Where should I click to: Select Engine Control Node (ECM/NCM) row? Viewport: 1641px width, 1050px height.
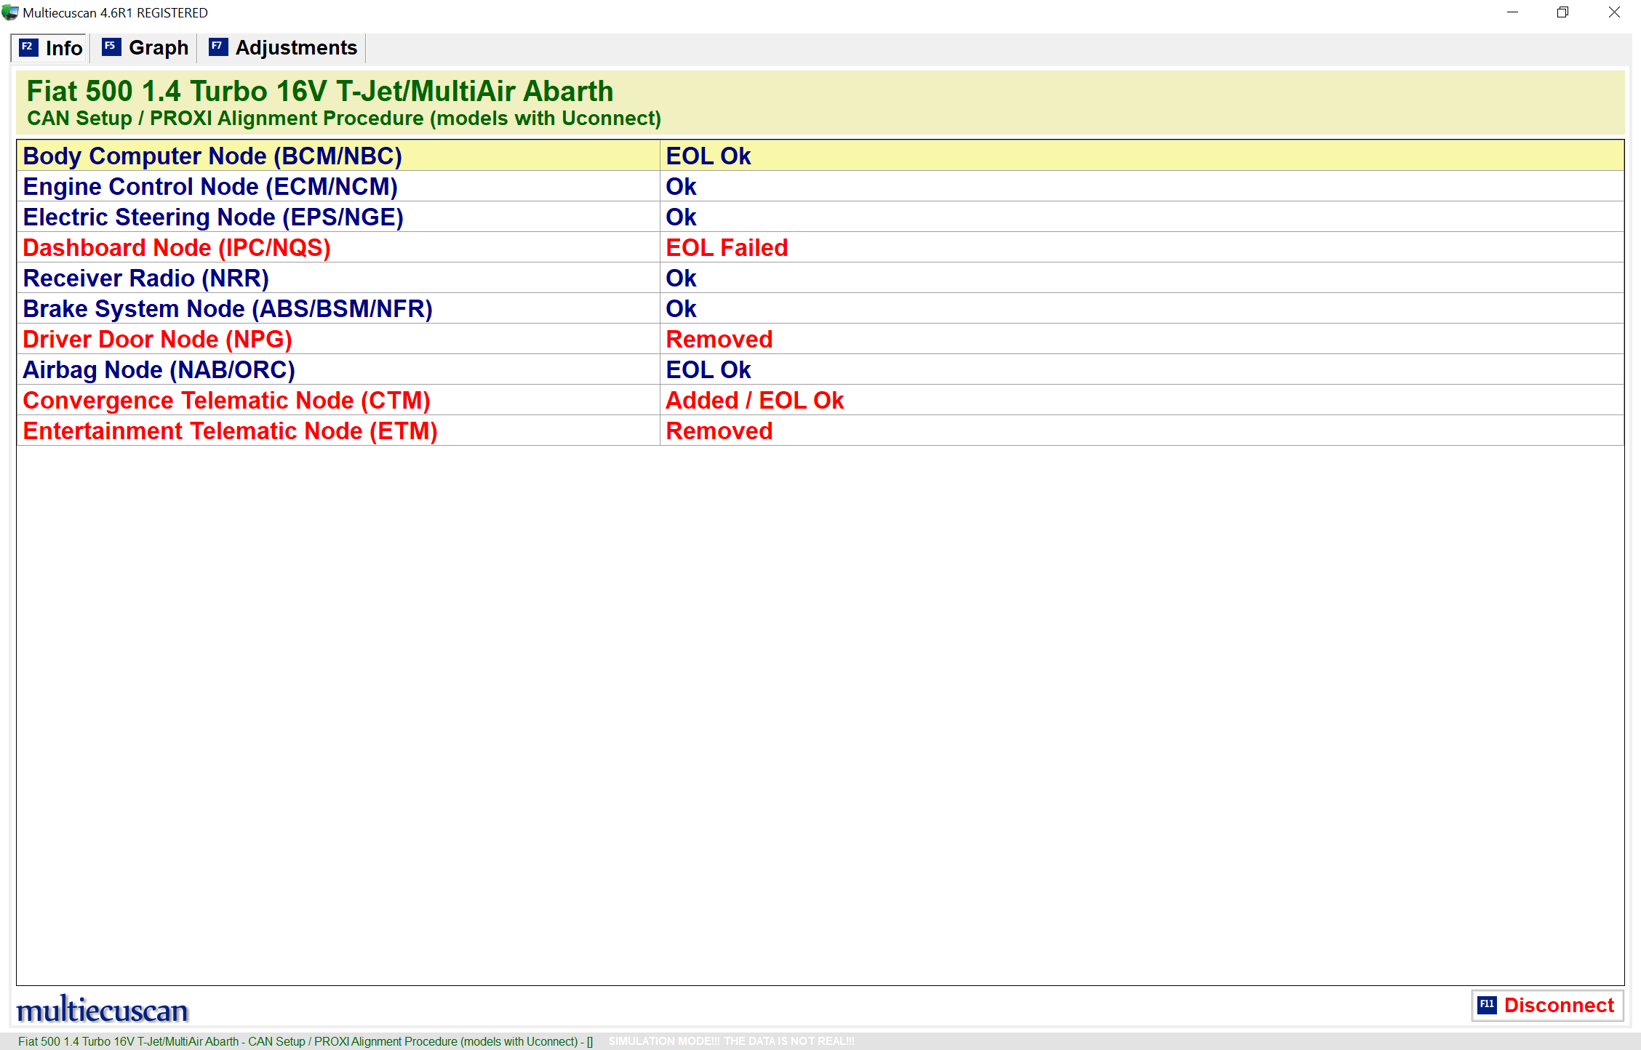[820, 186]
